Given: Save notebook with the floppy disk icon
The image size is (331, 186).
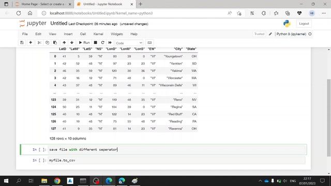Looking at the screenshot, I should point(22,42).
